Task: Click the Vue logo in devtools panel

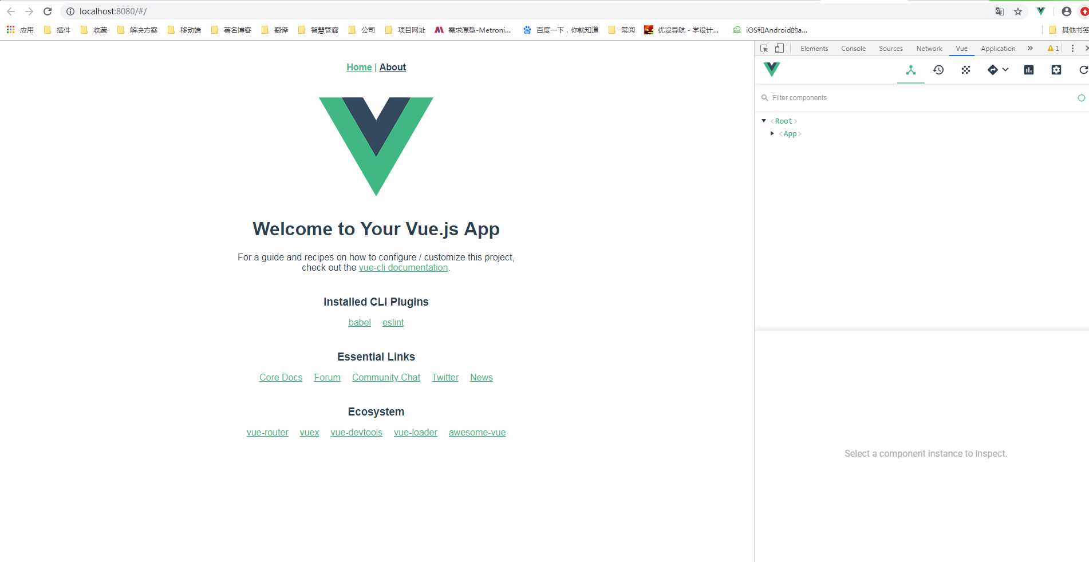Action: 771,69
